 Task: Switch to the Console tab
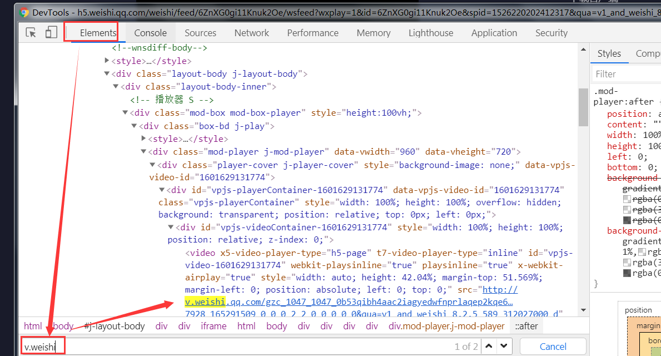pyautogui.click(x=151, y=33)
